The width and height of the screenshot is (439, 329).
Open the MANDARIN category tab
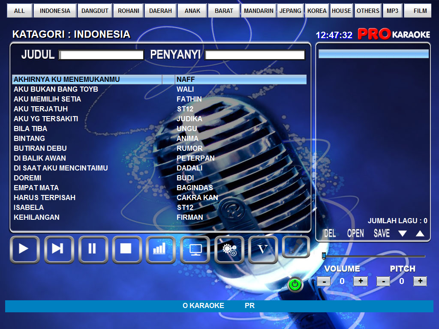259,11
